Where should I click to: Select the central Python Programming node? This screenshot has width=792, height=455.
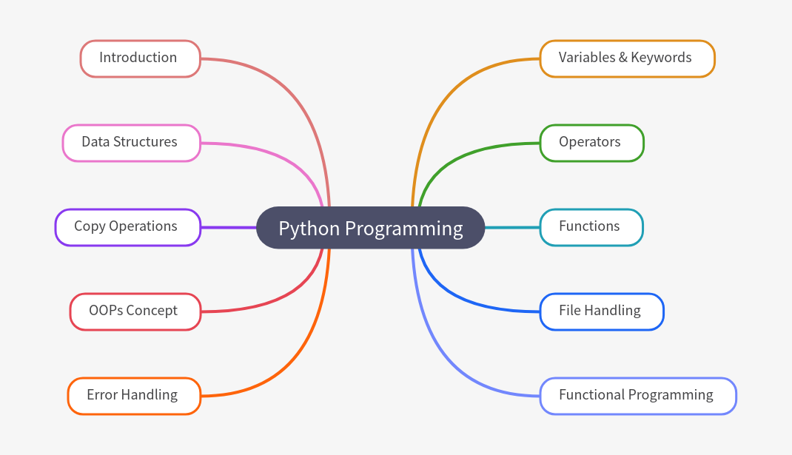pos(370,228)
